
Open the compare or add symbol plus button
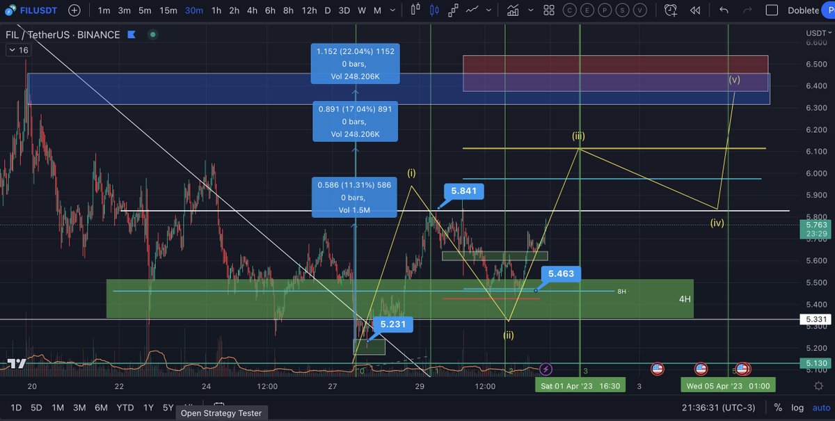coord(74,10)
